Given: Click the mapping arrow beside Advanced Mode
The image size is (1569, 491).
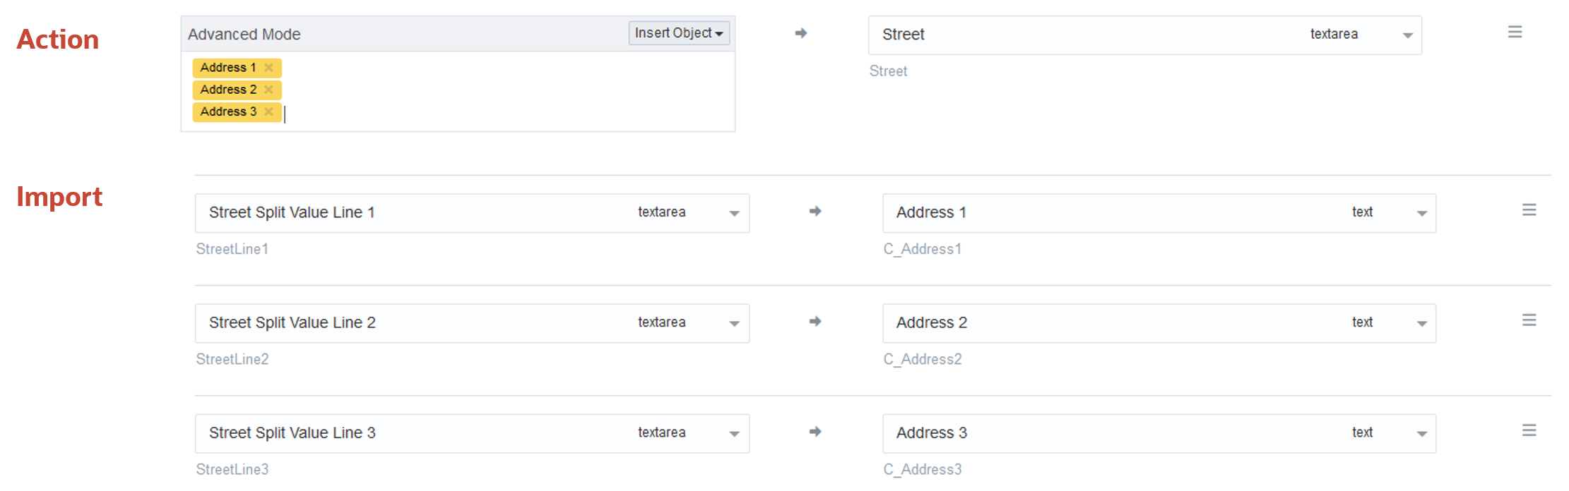Looking at the screenshot, I should pyautogui.click(x=800, y=33).
